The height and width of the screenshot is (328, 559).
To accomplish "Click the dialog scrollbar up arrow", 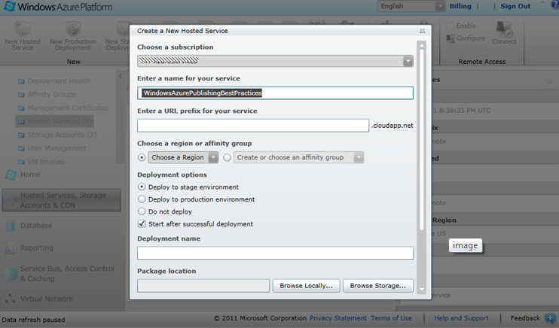I will [422, 45].
